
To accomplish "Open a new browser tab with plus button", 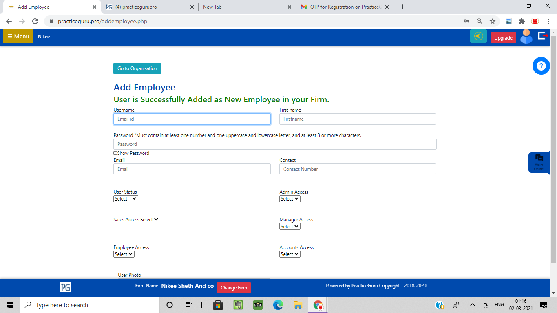I will coord(402,7).
